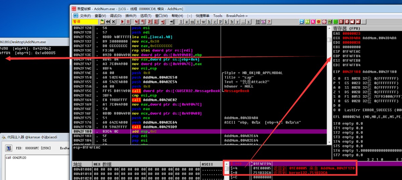This screenshot has height=180, width=402.
Task: Execute till return toolbar icon
Action: (x=163, y=22)
